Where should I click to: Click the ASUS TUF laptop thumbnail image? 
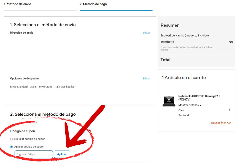pyautogui.click(x=169, y=101)
